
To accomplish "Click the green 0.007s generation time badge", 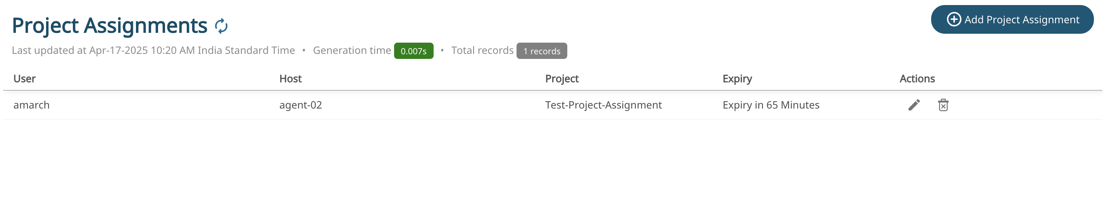I will tap(413, 51).
